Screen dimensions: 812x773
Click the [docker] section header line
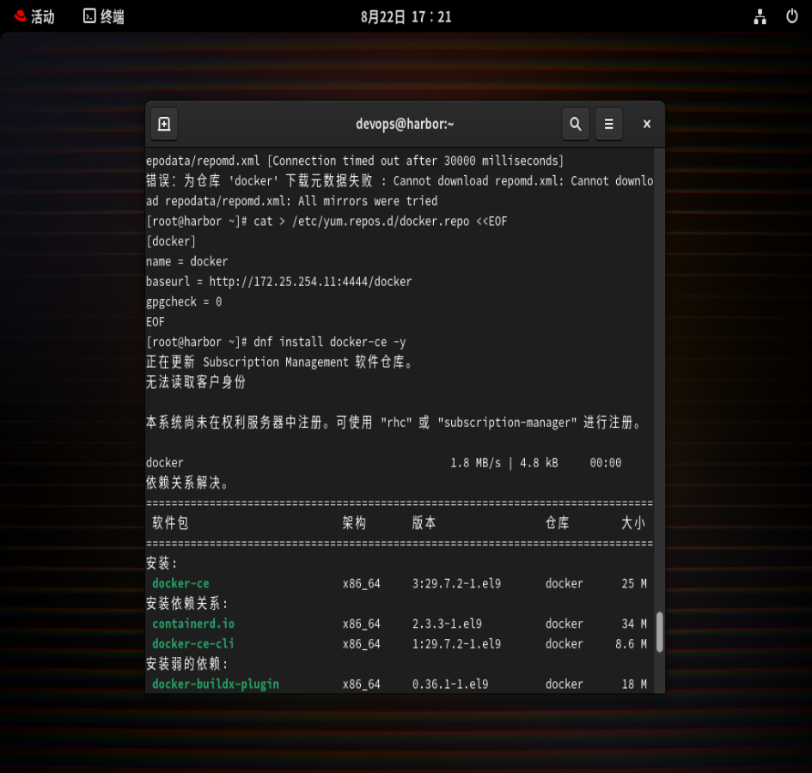click(x=171, y=241)
